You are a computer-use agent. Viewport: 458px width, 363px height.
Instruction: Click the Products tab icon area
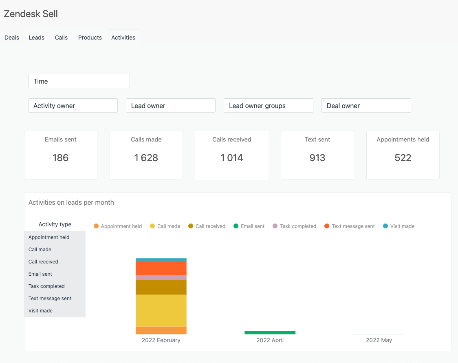(90, 37)
